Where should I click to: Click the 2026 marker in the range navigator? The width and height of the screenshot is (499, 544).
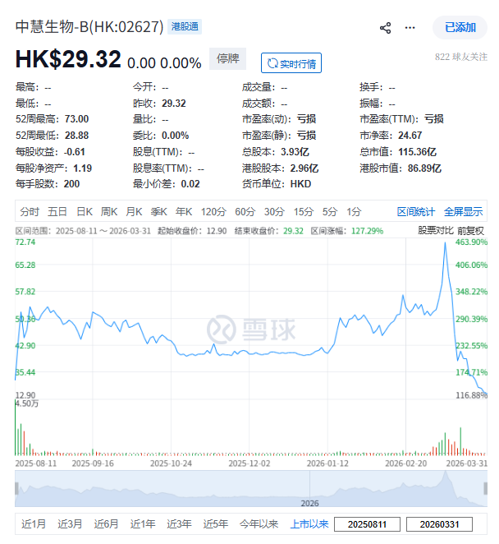(x=309, y=503)
